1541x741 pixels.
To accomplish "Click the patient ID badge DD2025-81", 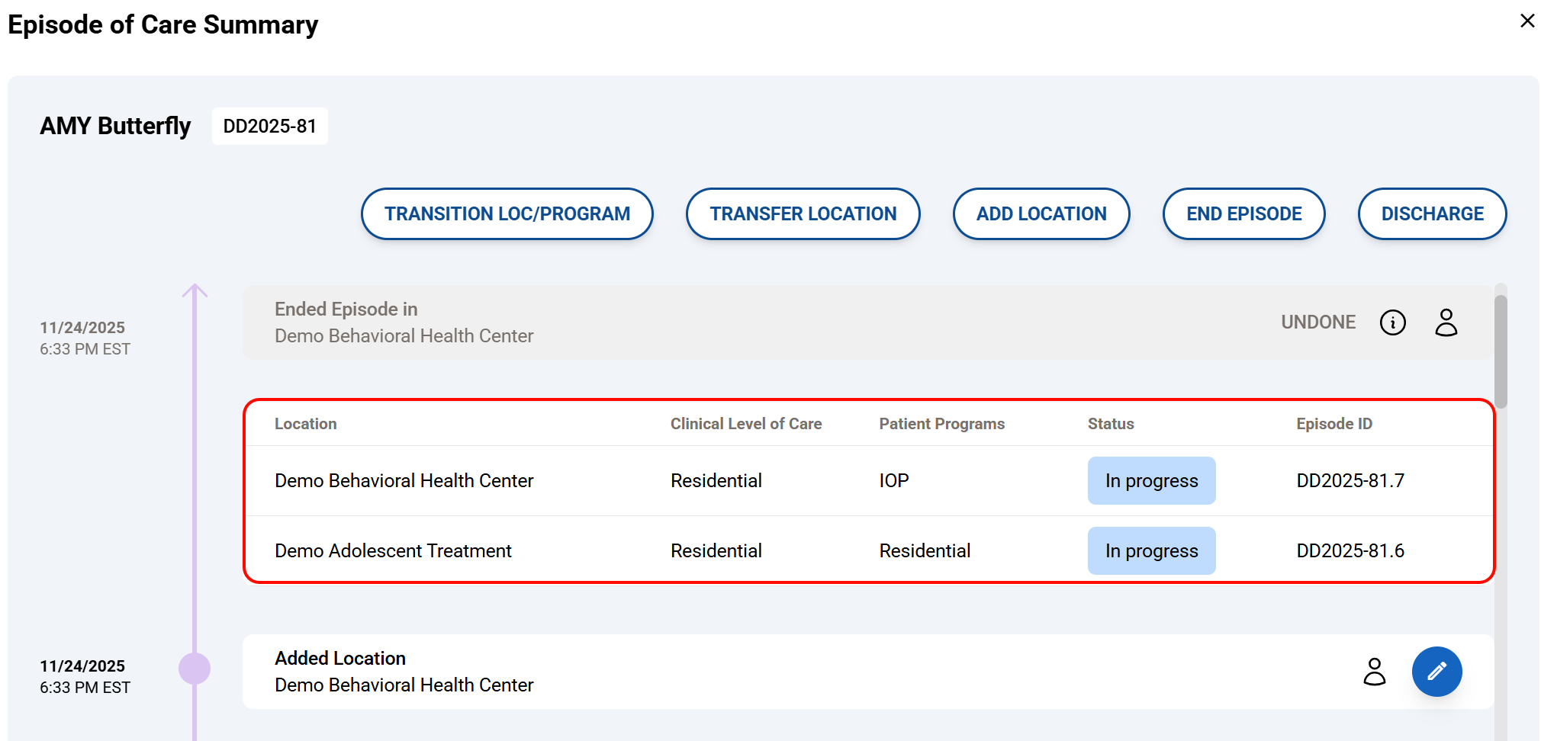I will coord(269,127).
